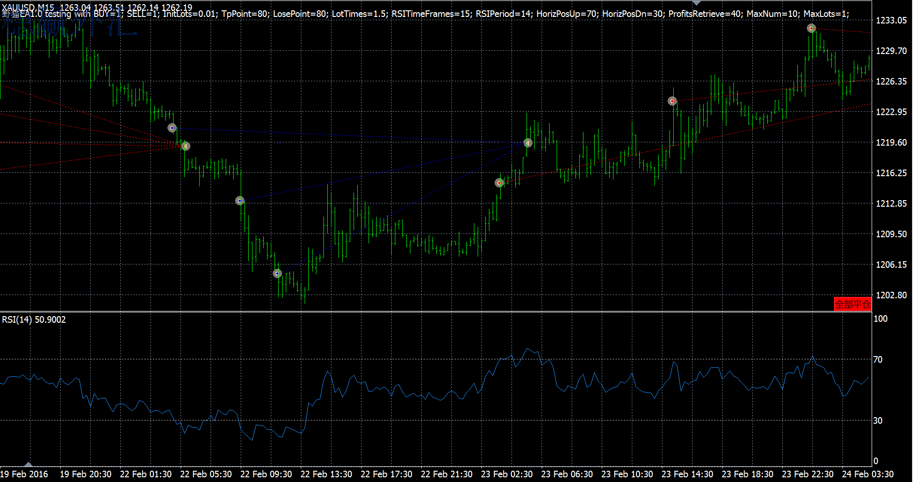Click the trade marker near 1216.25 at 23 Feb 02:30

tap(499, 183)
